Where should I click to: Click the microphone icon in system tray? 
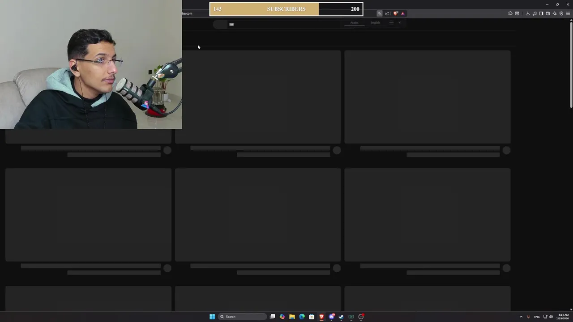click(x=528, y=317)
